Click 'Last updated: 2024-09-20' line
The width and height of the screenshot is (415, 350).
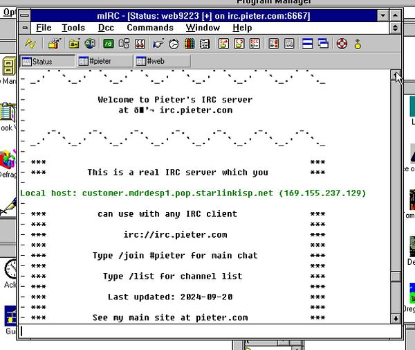click(170, 297)
